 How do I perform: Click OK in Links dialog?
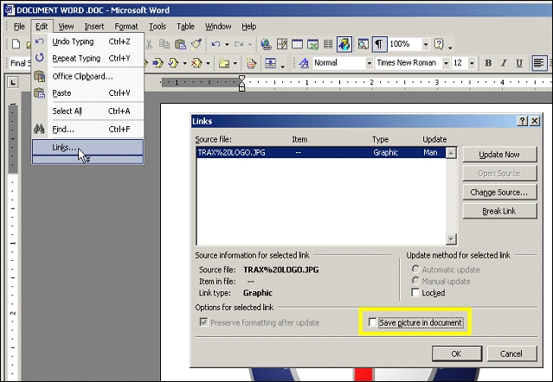coord(456,353)
